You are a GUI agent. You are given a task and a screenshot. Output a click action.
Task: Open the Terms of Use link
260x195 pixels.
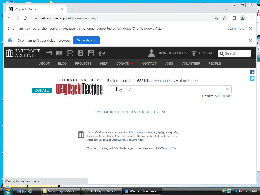[x=169, y=148]
